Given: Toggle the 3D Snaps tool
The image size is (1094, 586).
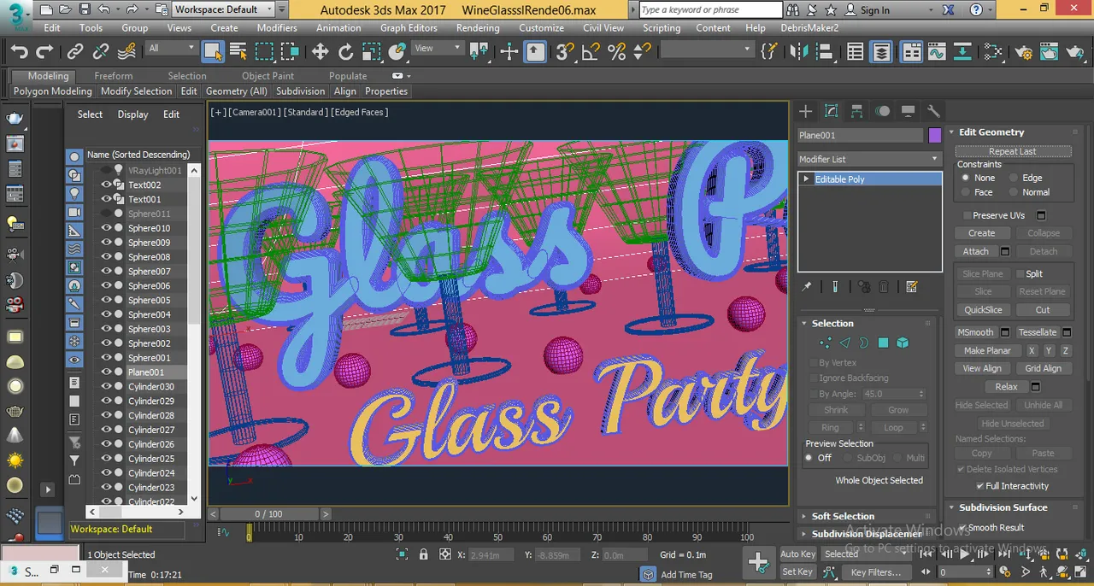Looking at the screenshot, I should [564, 52].
